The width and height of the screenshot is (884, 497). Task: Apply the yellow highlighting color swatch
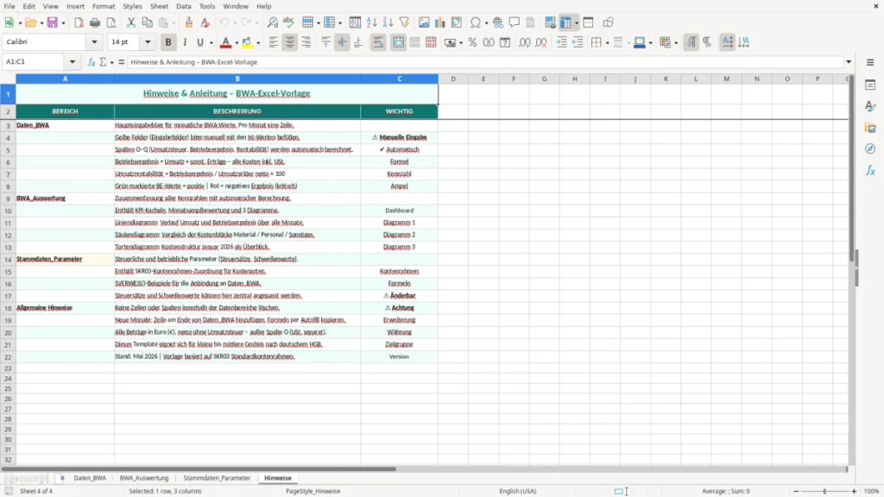click(247, 42)
